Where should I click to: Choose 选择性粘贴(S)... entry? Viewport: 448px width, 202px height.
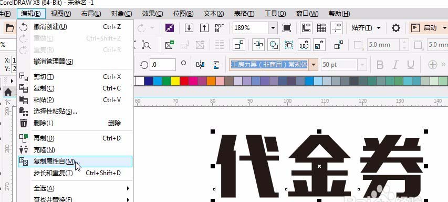click(x=76, y=112)
